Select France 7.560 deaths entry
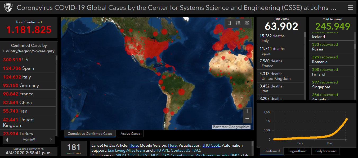The image size is (358, 158). tap(280, 63)
